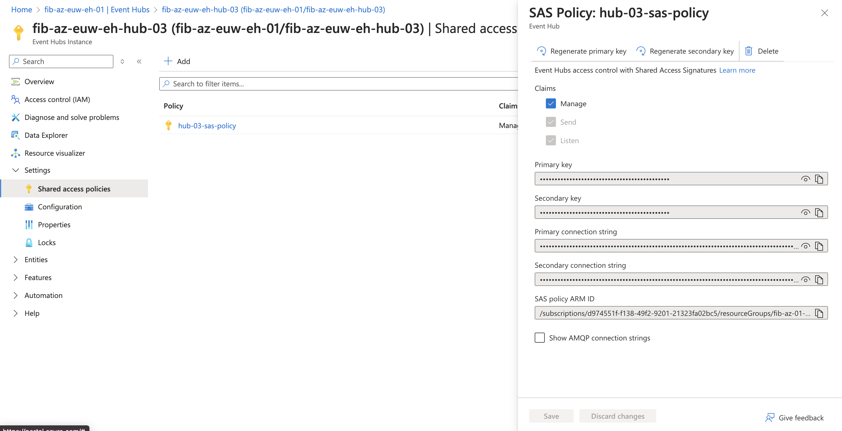
Task: Copy the SAS policy ARM ID
Action: [x=819, y=313]
